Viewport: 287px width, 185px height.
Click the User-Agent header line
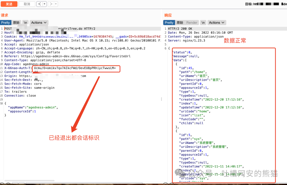(x=83, y=41)
